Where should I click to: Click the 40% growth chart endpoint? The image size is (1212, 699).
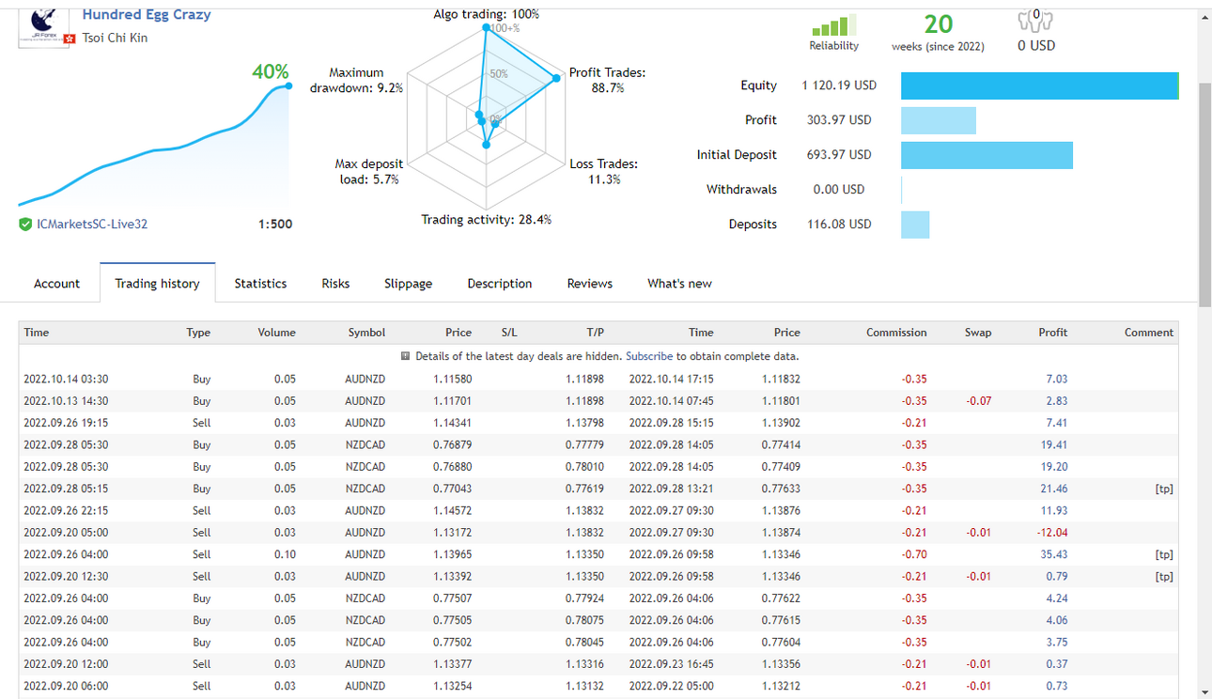[x=289, y=86]
